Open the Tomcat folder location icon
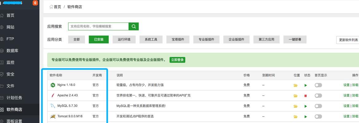The width and height of the screenshot is (359, 123). click(x=296, y=117)
